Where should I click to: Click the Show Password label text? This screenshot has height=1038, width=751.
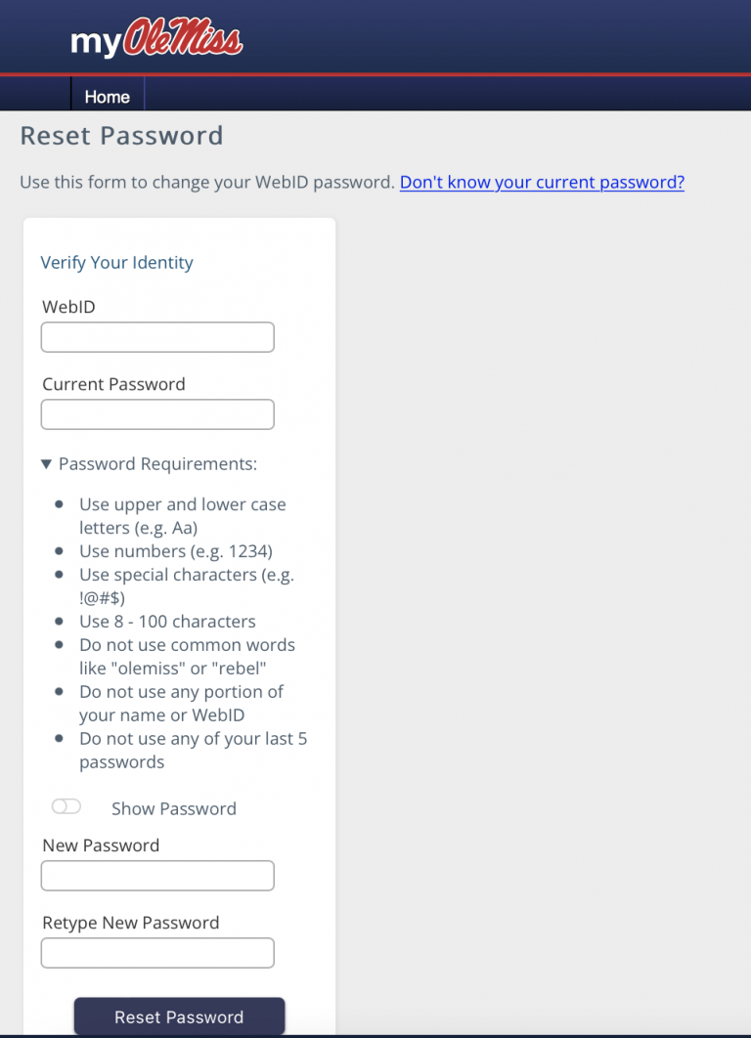173,808
